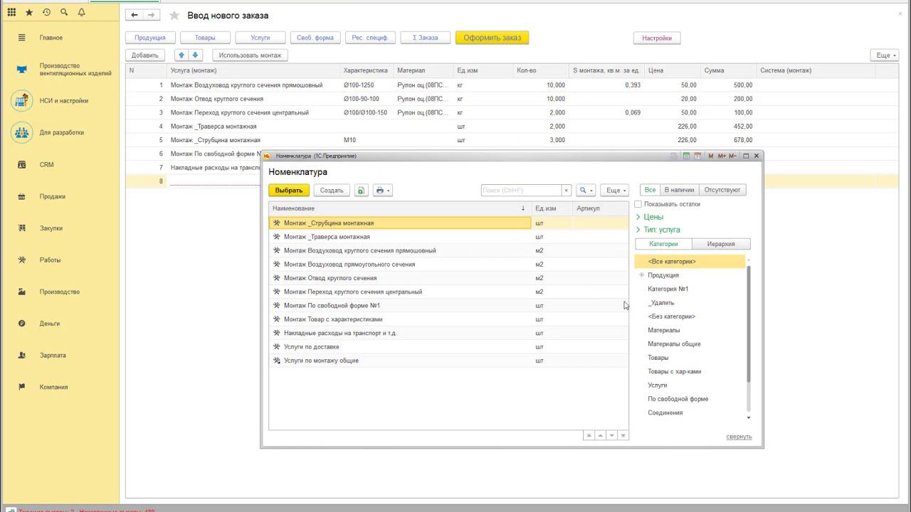911x512 pixels.
Task: Open the printer dropdown button
Action: tap(383, 191)
